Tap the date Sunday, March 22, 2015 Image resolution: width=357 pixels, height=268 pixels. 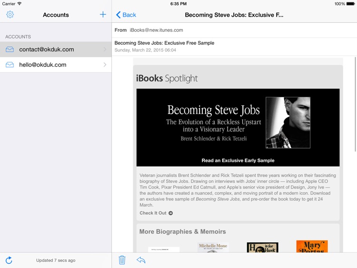[x=145, y=50]
